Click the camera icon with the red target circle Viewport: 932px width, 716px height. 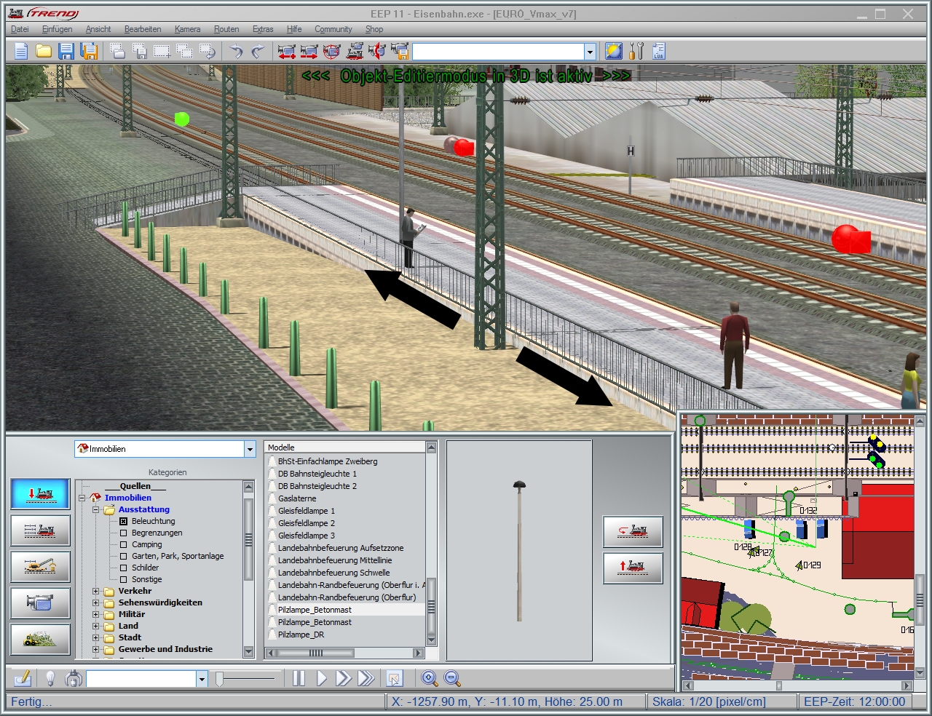332,51
